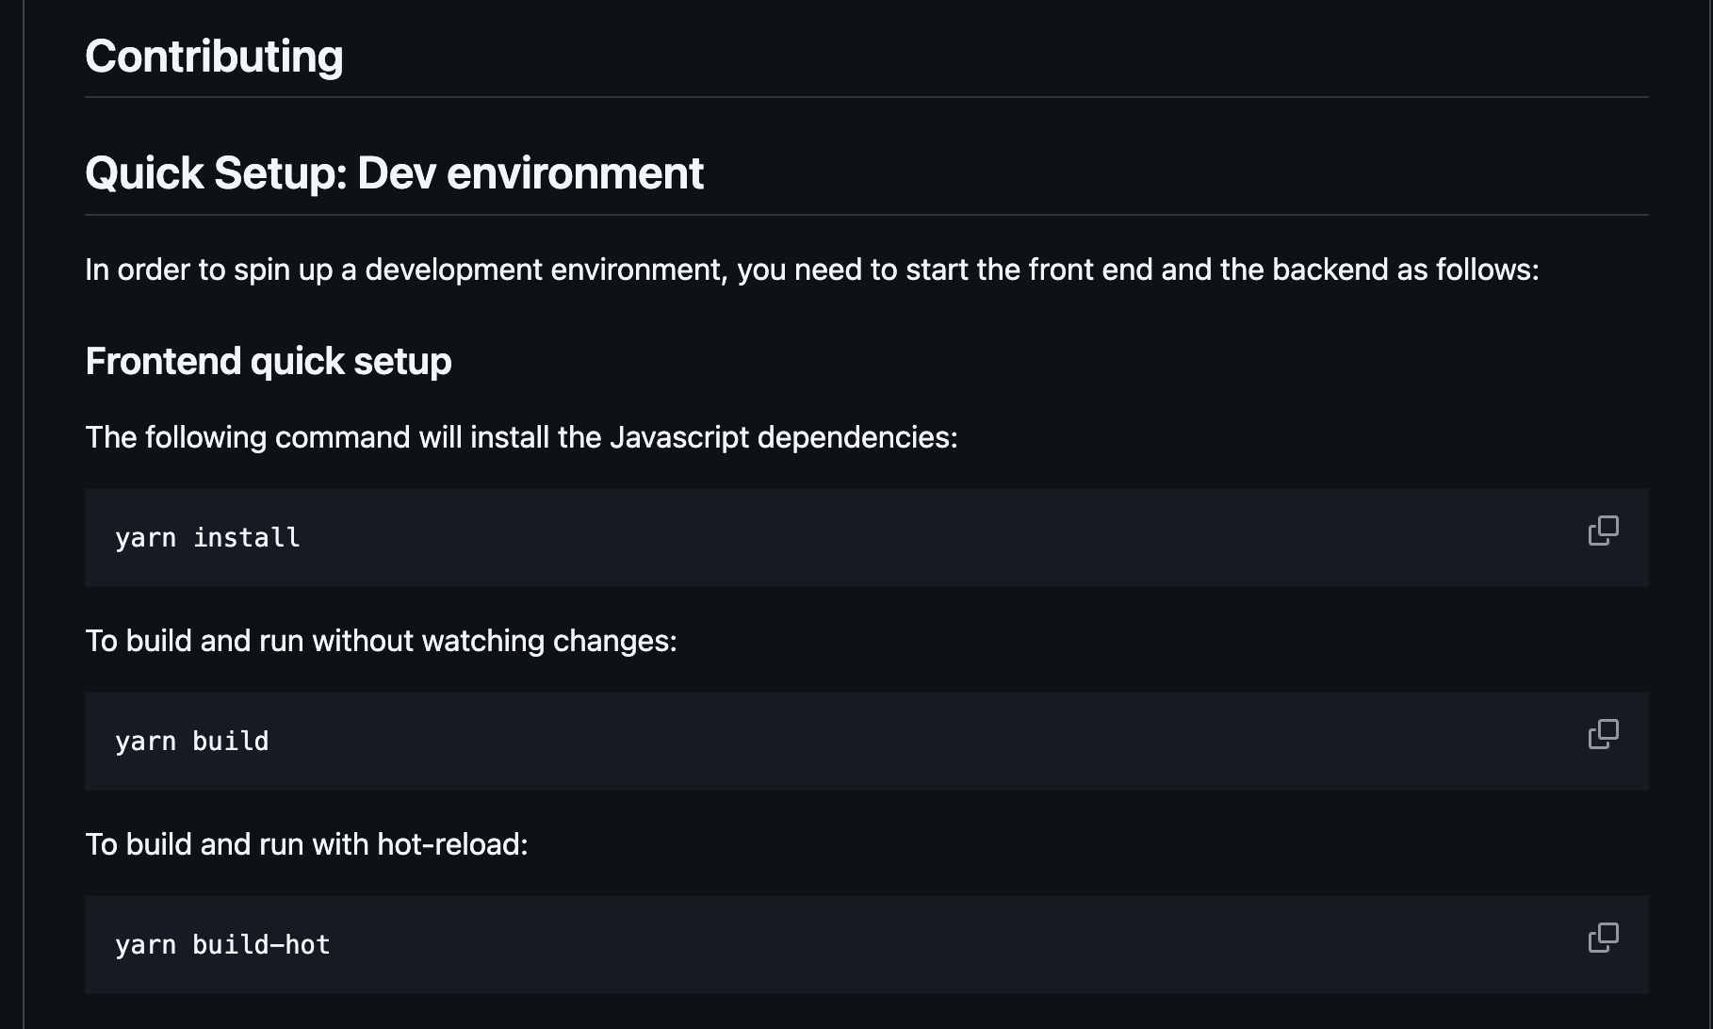Copy the yarn install command
Image resolution: width=1713 pixels, height=1029 pixels.
(1603, 531)
